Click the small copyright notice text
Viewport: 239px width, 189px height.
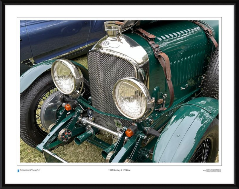(x=212, y=171)
